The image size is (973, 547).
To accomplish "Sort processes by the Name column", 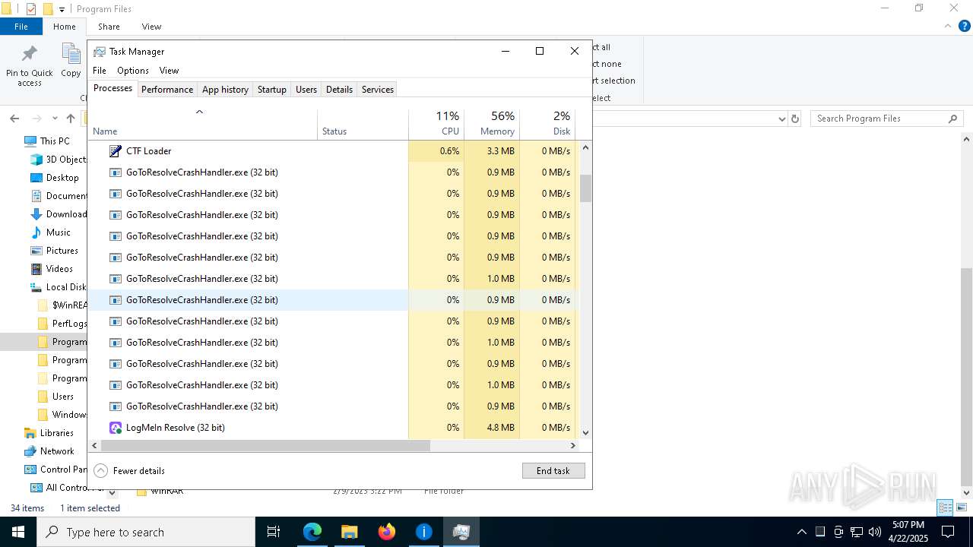I will pyautogui.click(x=203, y=125).
